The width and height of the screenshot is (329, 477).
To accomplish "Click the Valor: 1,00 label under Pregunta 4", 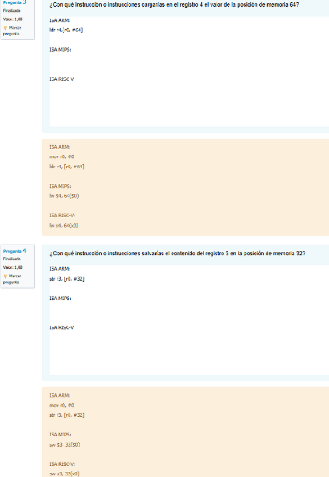I will pos(13,267).
